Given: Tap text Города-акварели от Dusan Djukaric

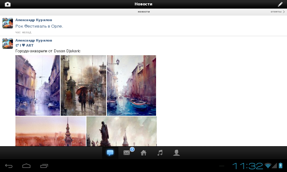Looking at the screenshot, I should click(48, 51).
